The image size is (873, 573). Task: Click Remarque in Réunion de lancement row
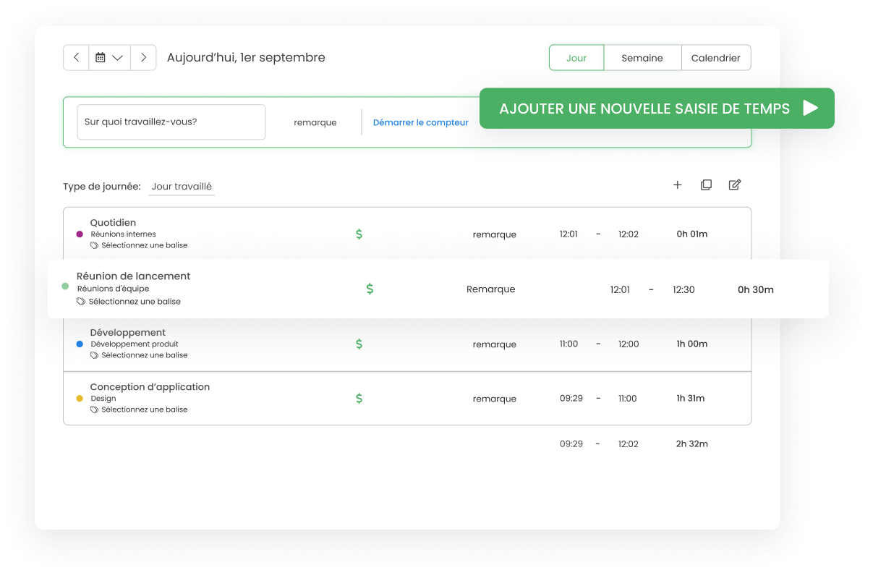(491, 289)
